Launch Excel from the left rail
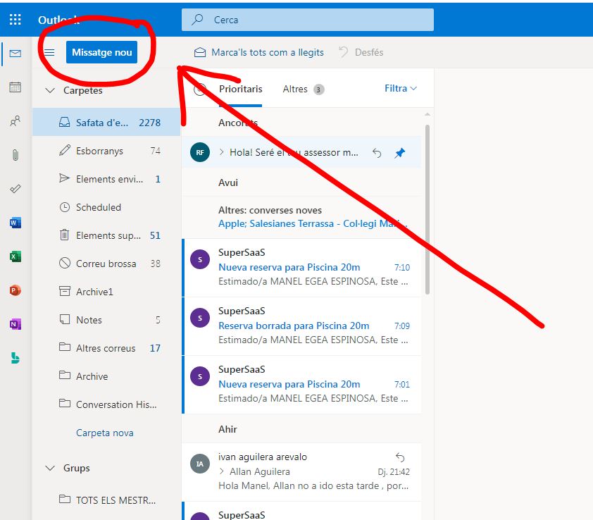 coord(15,256)
